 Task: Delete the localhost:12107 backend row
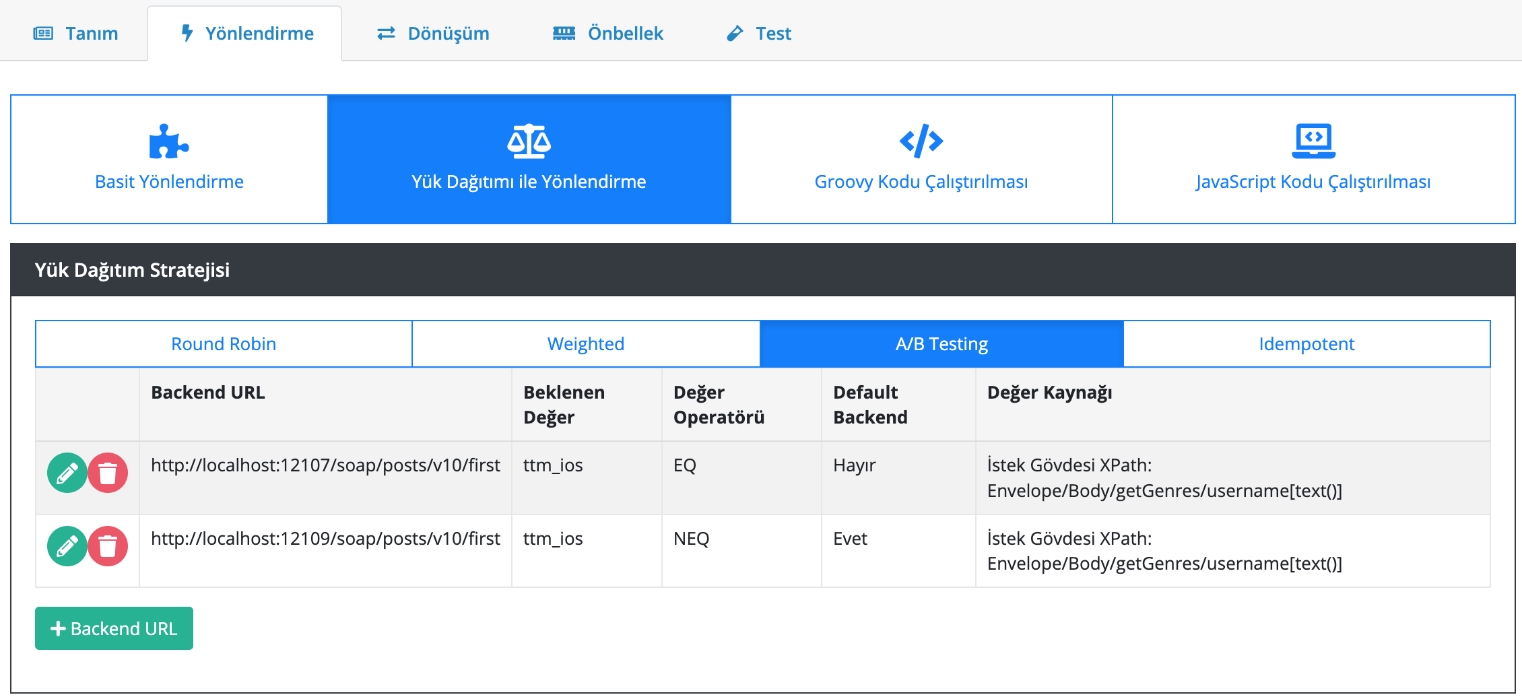click(108, 473)
